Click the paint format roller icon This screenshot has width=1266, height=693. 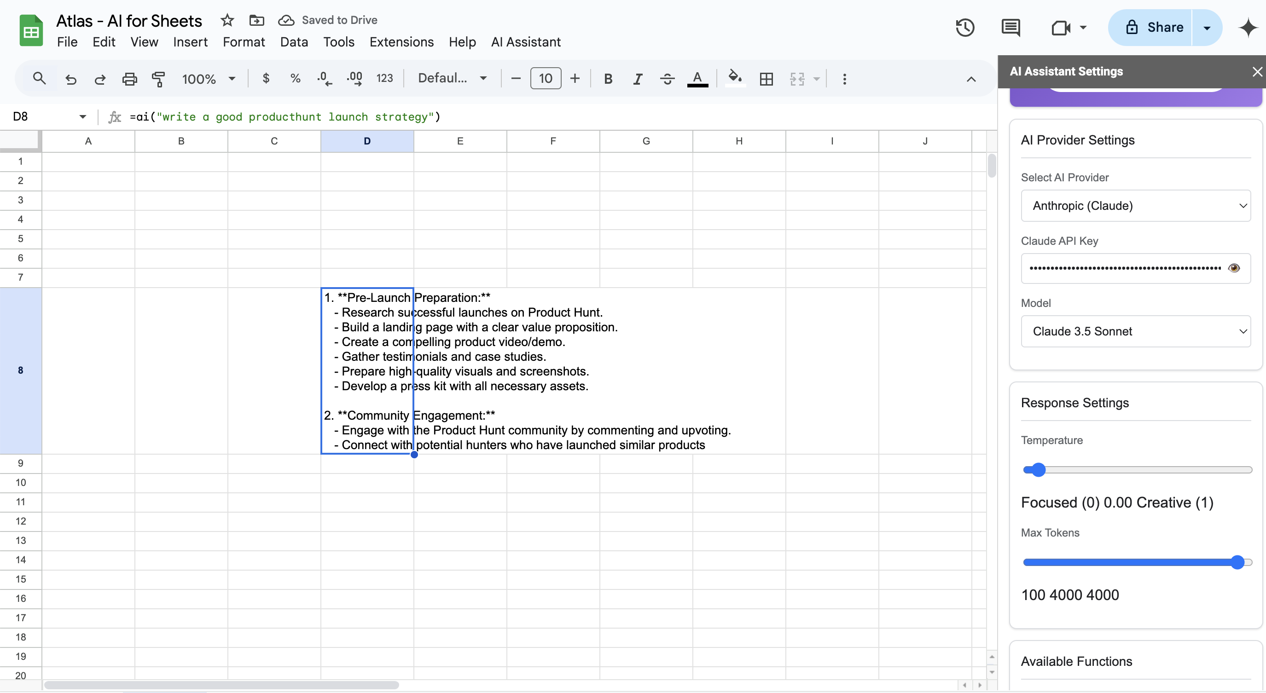[x=158, y=79]
